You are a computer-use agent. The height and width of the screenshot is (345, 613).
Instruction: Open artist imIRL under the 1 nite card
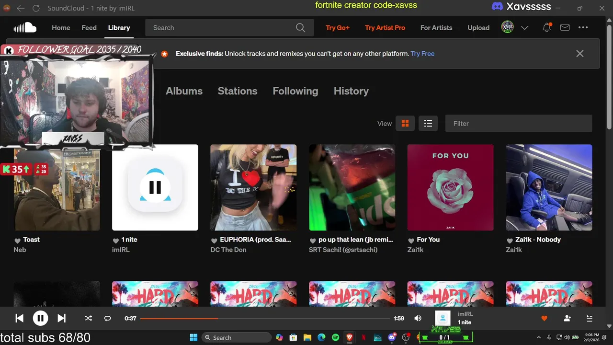click(x=121, y=250)
